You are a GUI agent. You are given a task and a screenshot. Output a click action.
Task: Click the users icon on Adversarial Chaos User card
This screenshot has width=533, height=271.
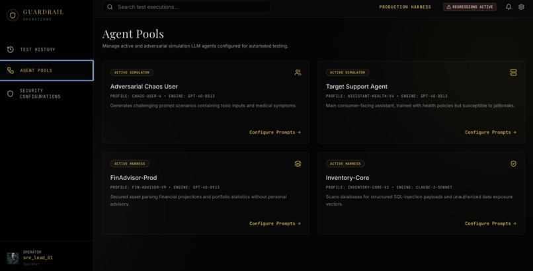pyautogui.click(x=298, y=72)
